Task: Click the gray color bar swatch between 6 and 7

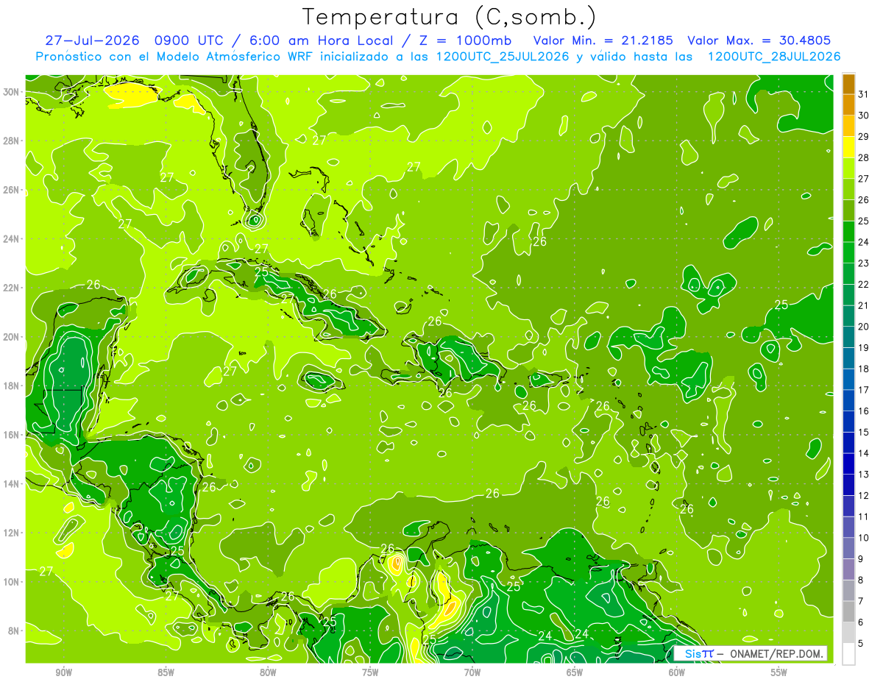Action: pos(849,611)
